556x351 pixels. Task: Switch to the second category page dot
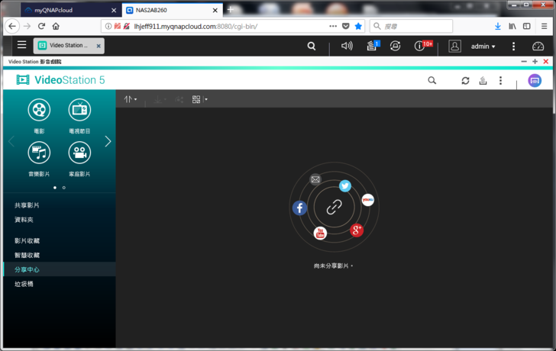click(x=63, y=188)
